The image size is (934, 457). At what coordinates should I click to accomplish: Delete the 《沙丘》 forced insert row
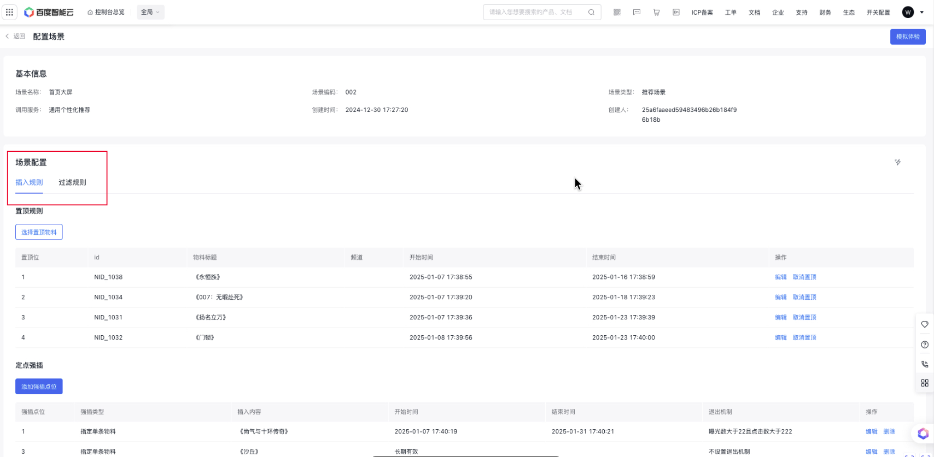point(889,452)
